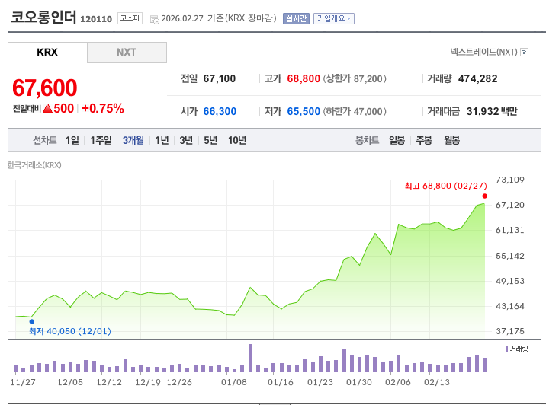
Task: Click the red 최고 68,800 marker dot
Action: tap(485, 196)
